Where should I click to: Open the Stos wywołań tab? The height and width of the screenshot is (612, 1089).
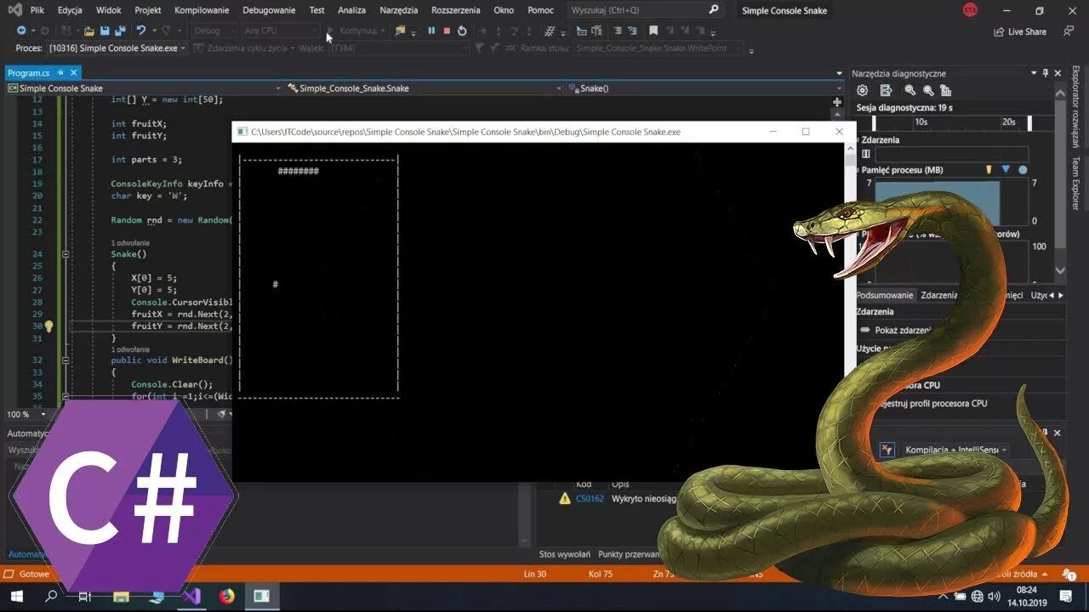point(565,554)
